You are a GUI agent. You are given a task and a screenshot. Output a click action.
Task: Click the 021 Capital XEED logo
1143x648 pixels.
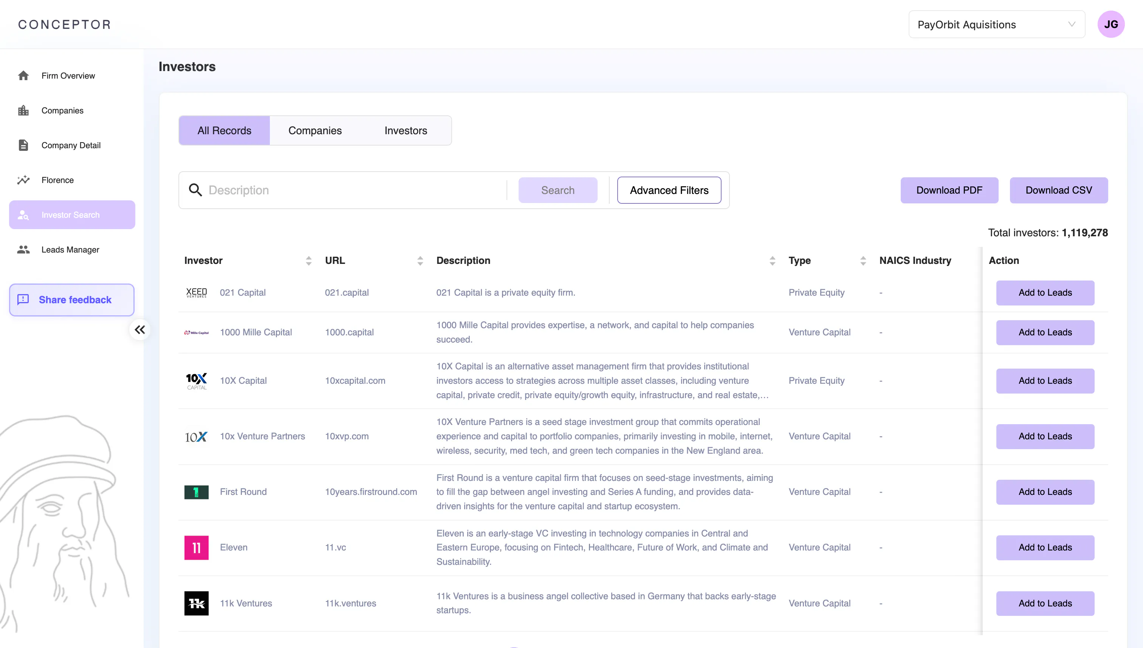pos(196,293)
